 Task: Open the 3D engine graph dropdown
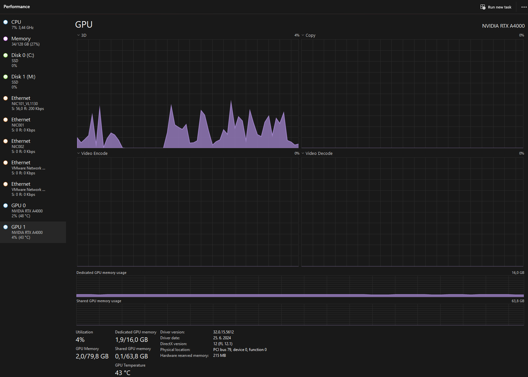pyautogui.click(x=79, y=35)
